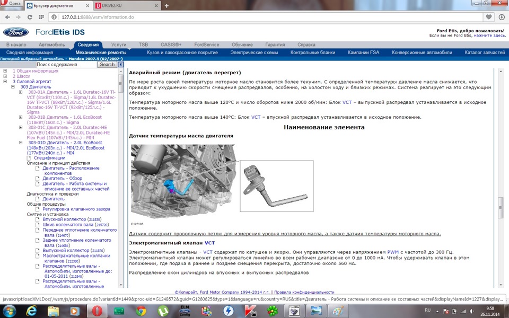Switch to the Услуги menu tab
This screenshot has height=318, width=509.
click(x=119, y=45)
